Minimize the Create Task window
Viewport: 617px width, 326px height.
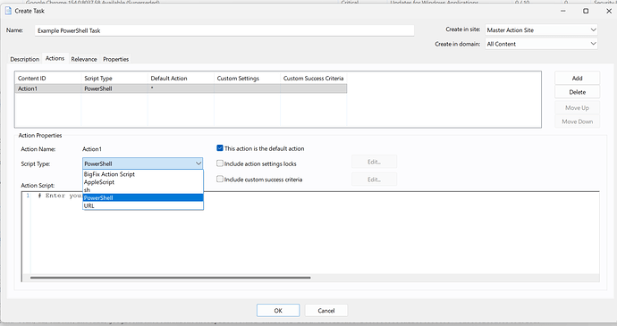[563, 11]
